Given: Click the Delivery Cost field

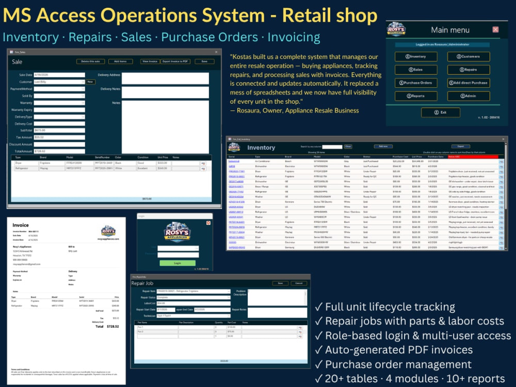Looking at the screenshot, I should [59, 124].
